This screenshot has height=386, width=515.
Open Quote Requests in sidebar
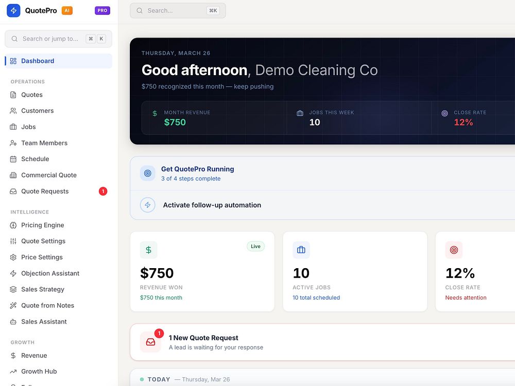[x=59, y=191]
